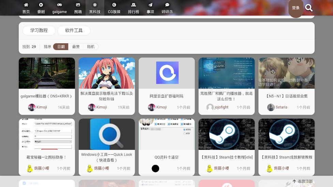Click black circle avatar on QQ资料卡清空 card
The height and width of the screenshot is (187, 333).
click(155, 168)
